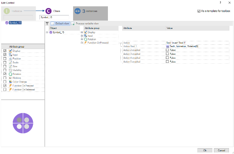The image size is (234, 154).
Task: Click the variable icon beside Tech_Animation_Rotation
Action: 167,46
